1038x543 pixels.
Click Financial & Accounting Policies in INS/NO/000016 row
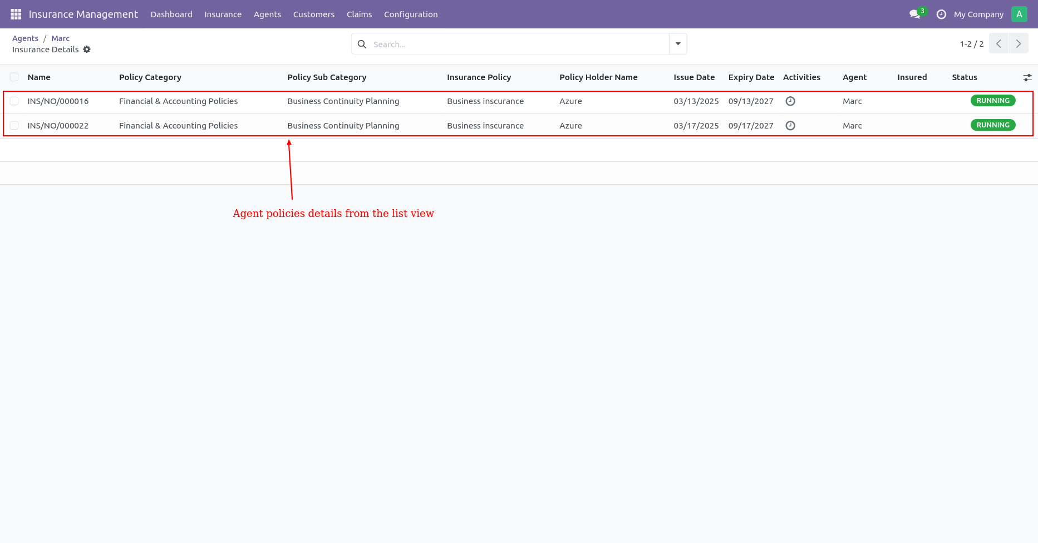pos(178,101)
